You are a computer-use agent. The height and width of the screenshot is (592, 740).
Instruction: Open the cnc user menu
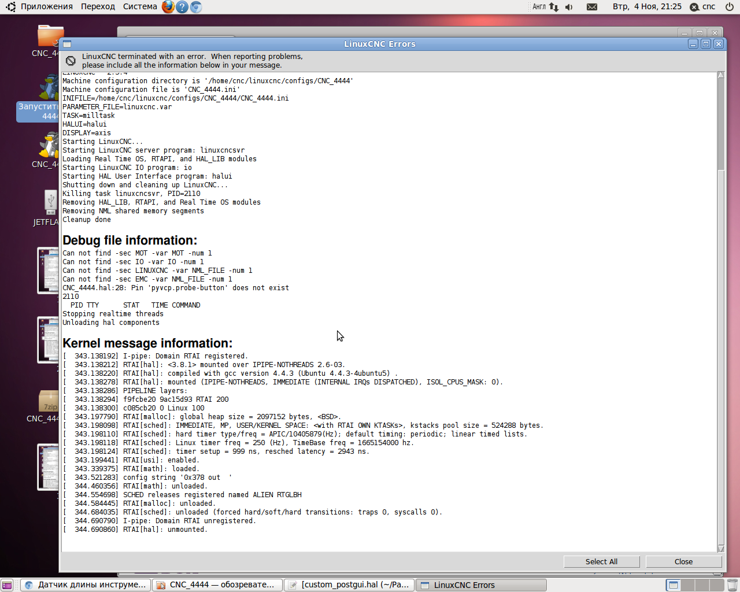point(702,7)
